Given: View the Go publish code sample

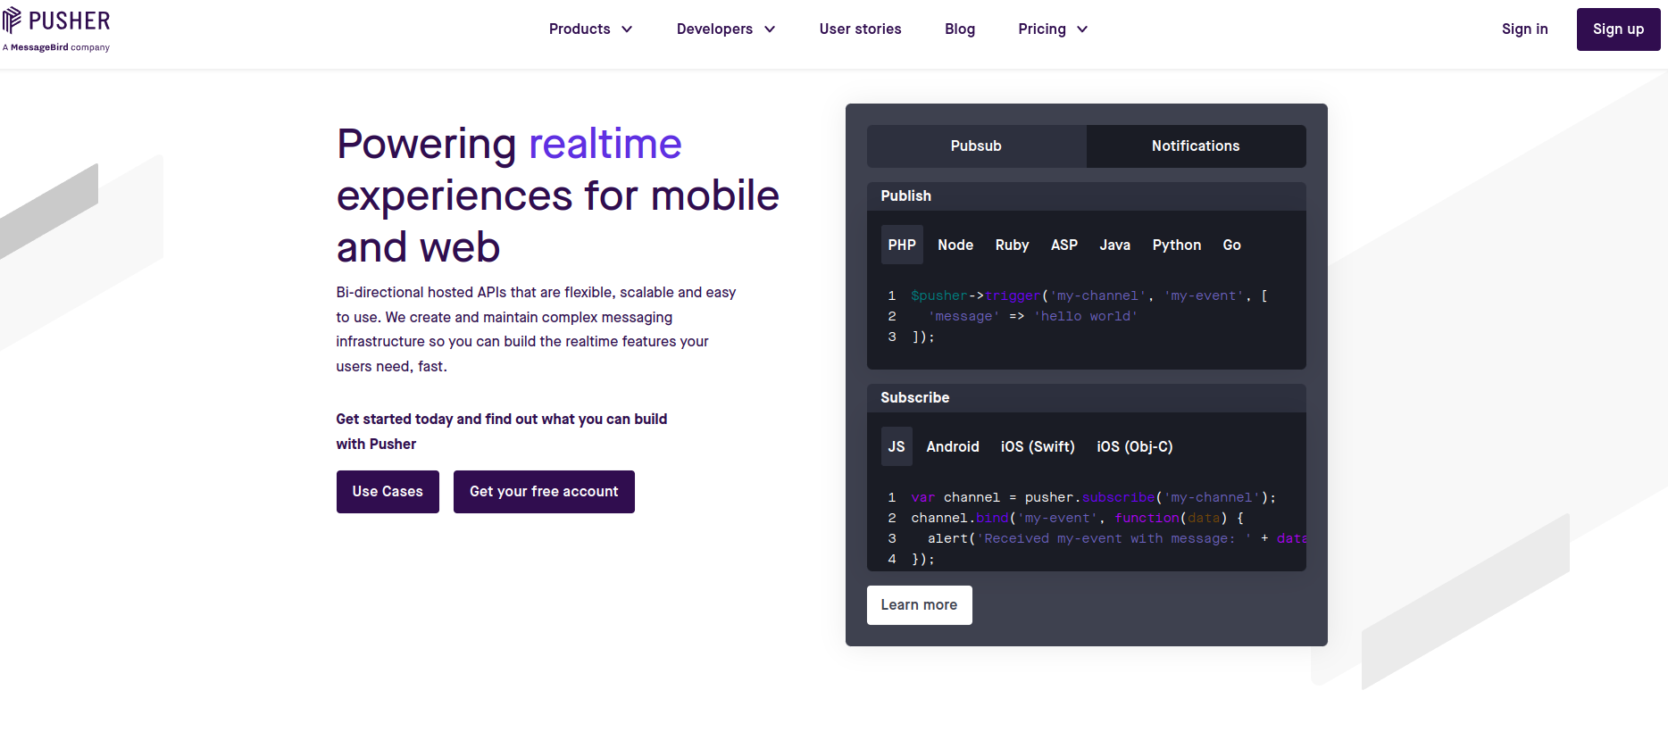Looking at the screenshot, I should (x=1231, y=245).
